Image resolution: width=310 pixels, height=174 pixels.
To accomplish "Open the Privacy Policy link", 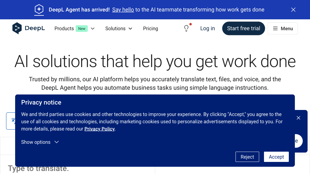I will tap(99, 129).
